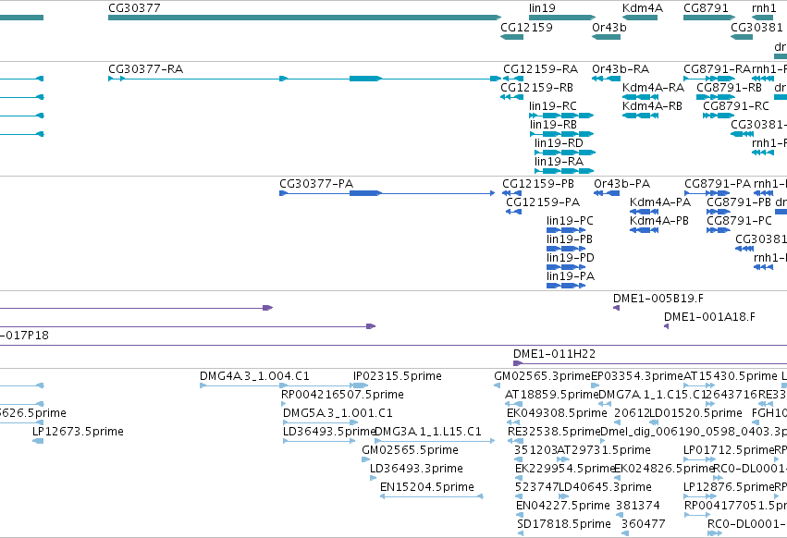Click protein label lin19-PD
This screenshot has height=538, width=787.
click(x=571, y=258)
